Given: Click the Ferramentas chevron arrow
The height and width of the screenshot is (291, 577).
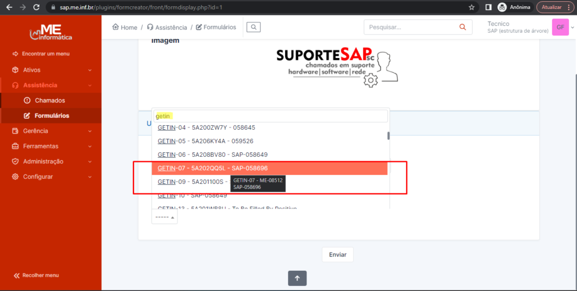Looking at the screenshot, I should click(90, 146).
